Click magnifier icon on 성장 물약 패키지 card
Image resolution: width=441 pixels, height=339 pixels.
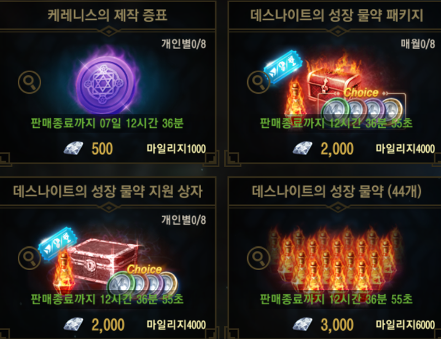point(259,82)
